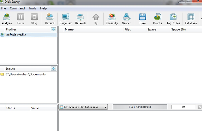Sort by the Name column header

click(x=94, y=29)
